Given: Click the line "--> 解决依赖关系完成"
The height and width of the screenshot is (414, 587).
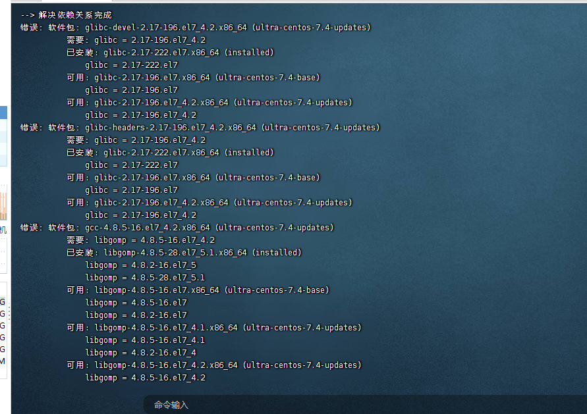Looking at the screenshot, I should [67, 15].
